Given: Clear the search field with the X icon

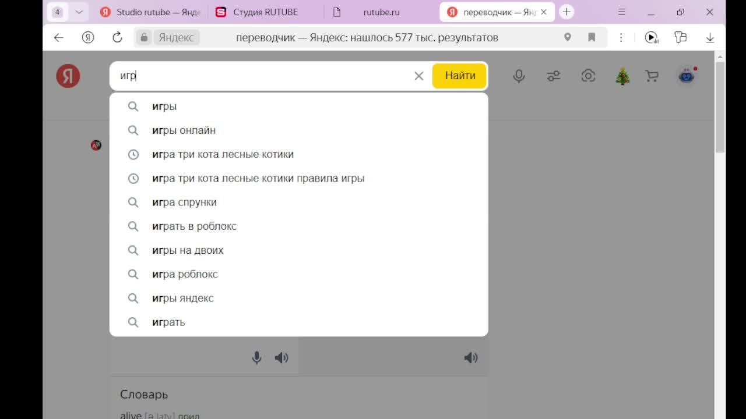Looking at the screenshot, I should pyautogui.click(x=418, y=76).
